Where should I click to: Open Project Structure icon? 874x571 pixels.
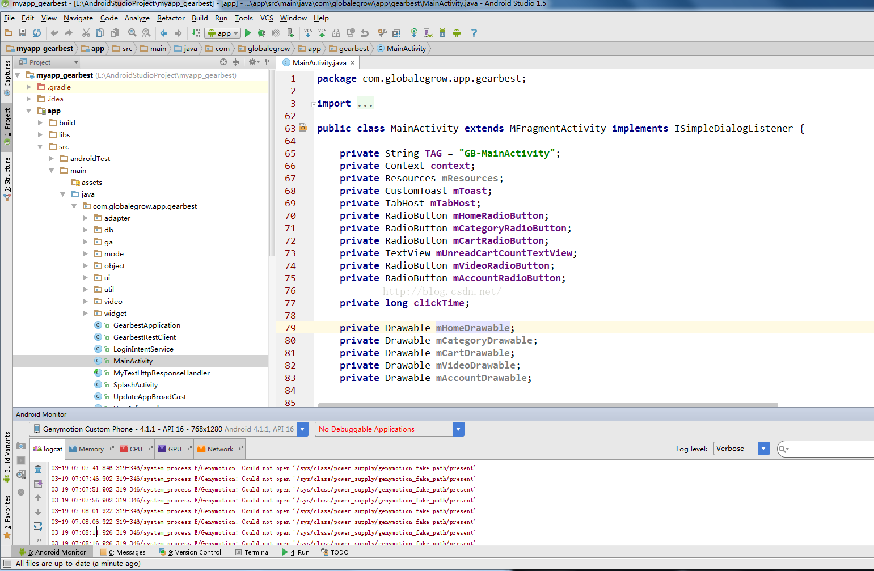396,33
